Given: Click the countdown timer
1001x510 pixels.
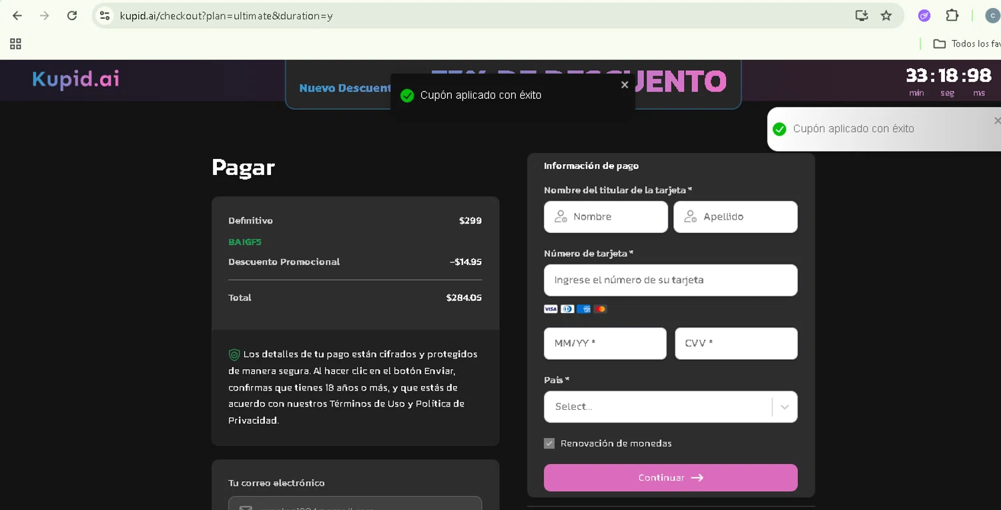Looking at the screenshot, I should point(948,81).
